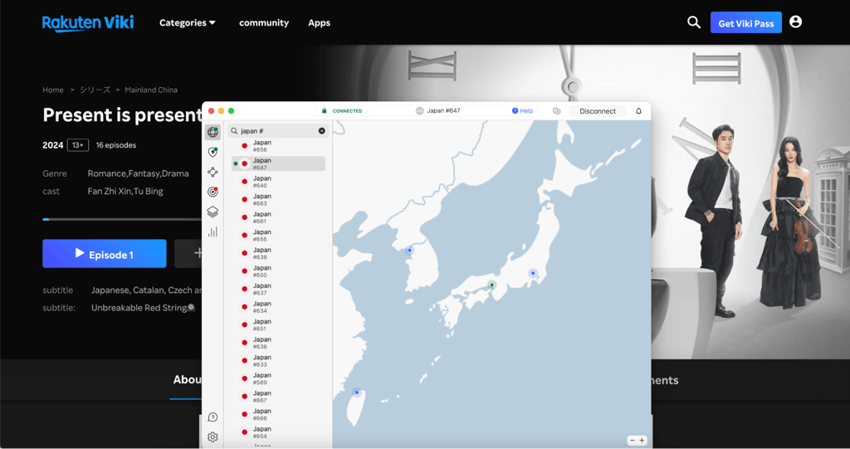The width and height of the screenshot is (850, 449).
Task: Select connected server Japan #647
Action: coord(278,163)
